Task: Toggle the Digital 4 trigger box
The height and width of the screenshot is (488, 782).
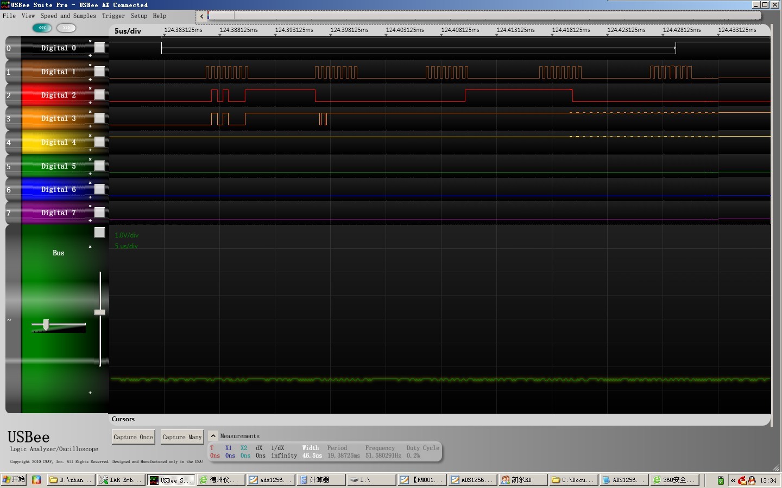Action: [100, 142]
